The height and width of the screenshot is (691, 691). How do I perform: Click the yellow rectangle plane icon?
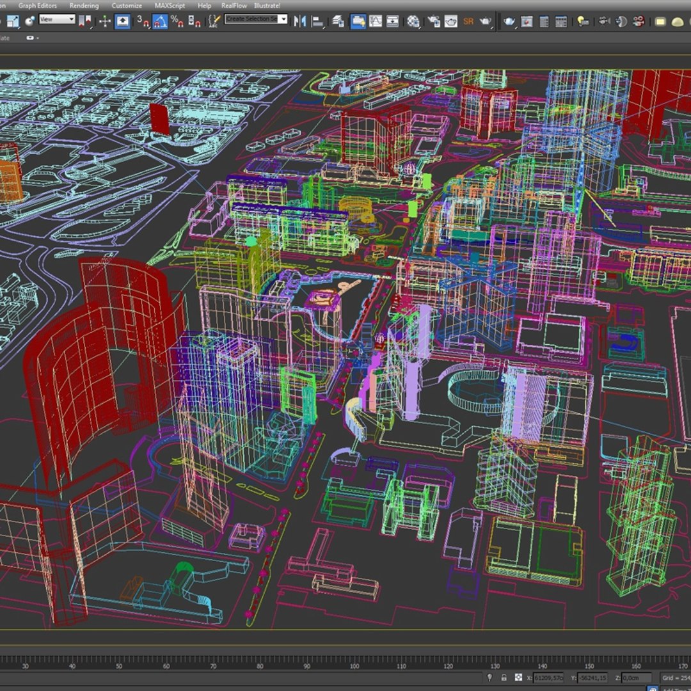click(660, 21)
